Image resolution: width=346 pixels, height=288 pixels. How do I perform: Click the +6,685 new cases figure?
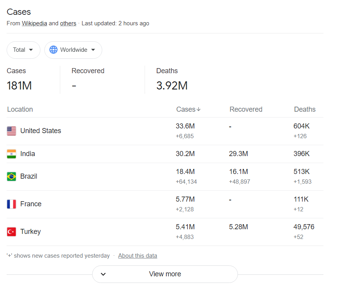pos(185,136)
